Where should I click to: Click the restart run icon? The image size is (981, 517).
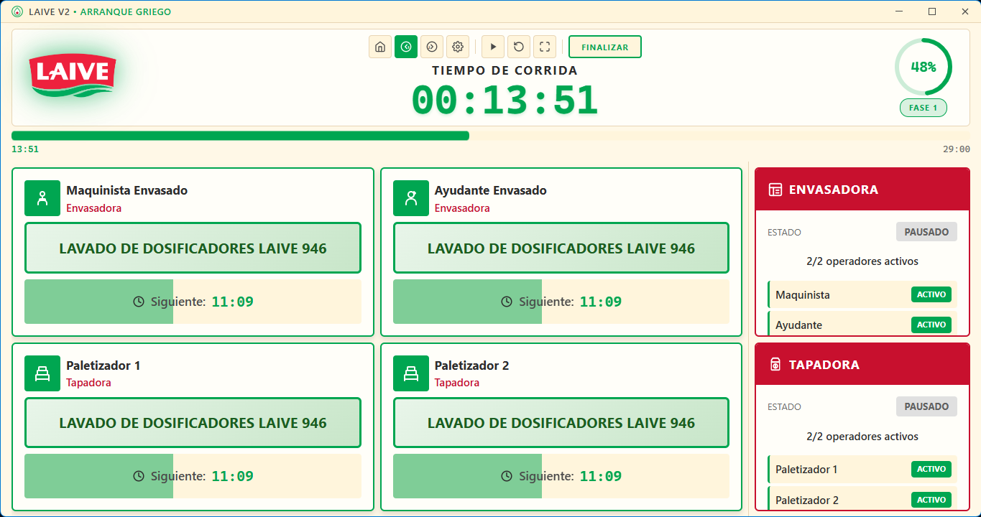click(518, 46)
